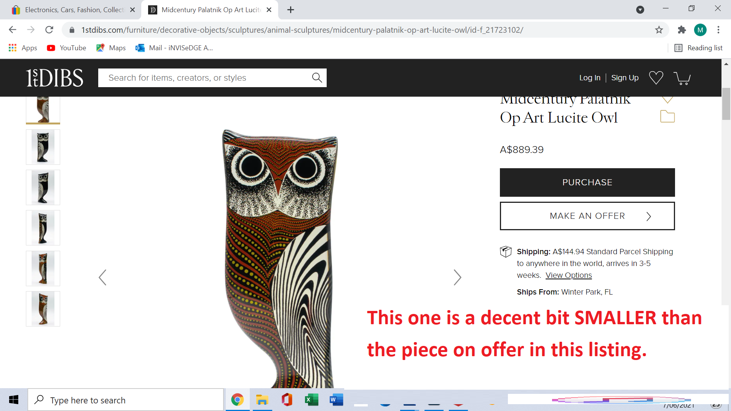Image resolution: width=731 pixels, height=411 pixels.
Task: Click the search magnifier icon
Action: click(317, 78)
